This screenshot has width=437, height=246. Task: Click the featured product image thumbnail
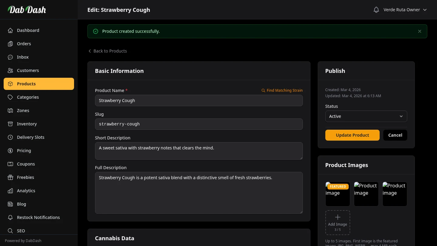337,194
